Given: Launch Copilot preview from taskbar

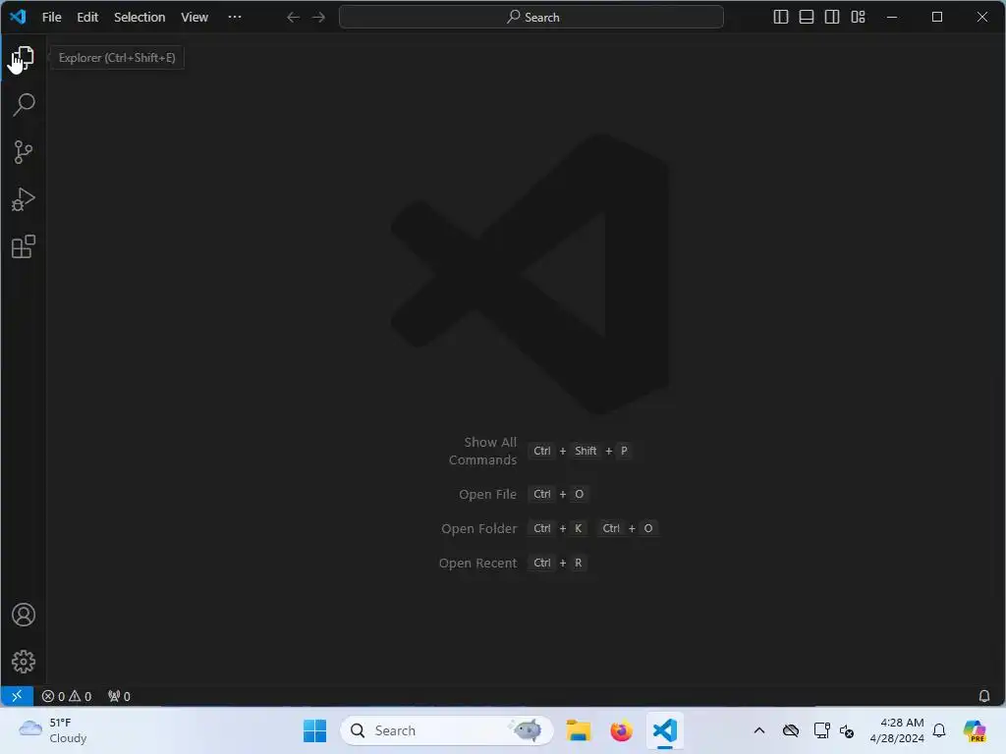Looking at the screenshot, I should click(x=974, y=730).
